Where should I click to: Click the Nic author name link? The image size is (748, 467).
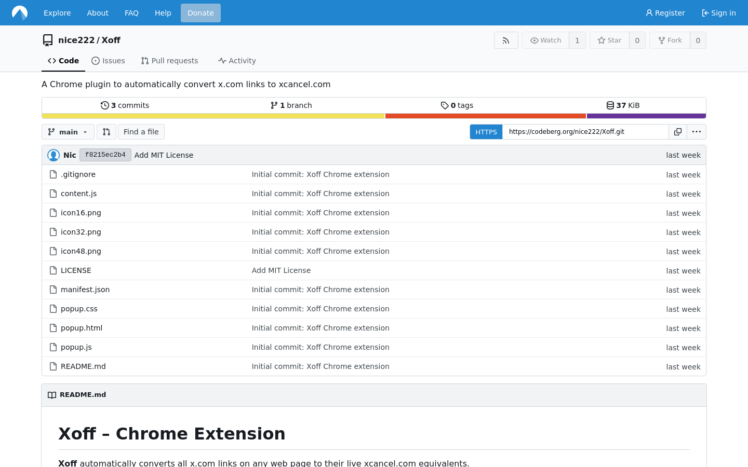point(70,155)
